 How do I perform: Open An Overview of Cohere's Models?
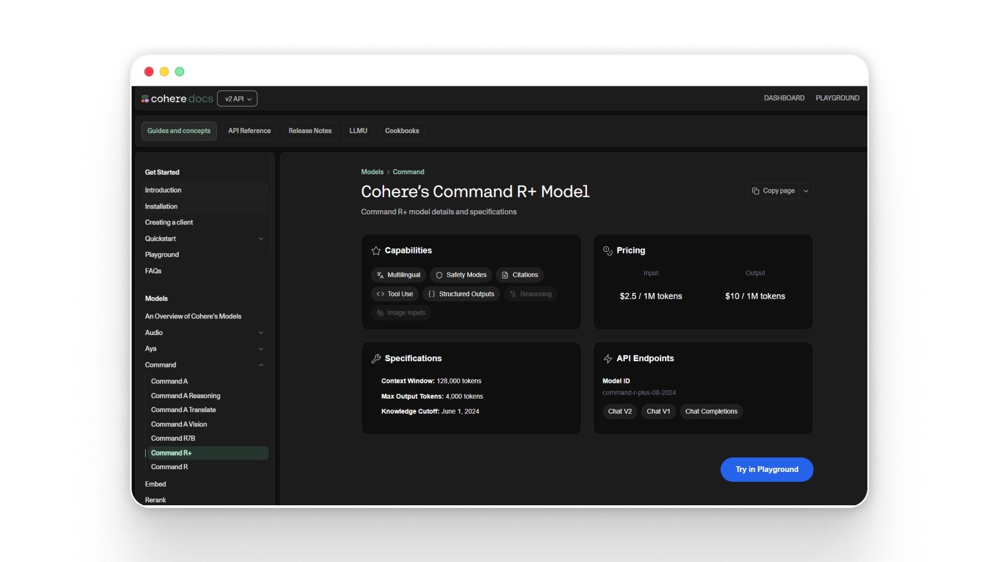point(204,316)
